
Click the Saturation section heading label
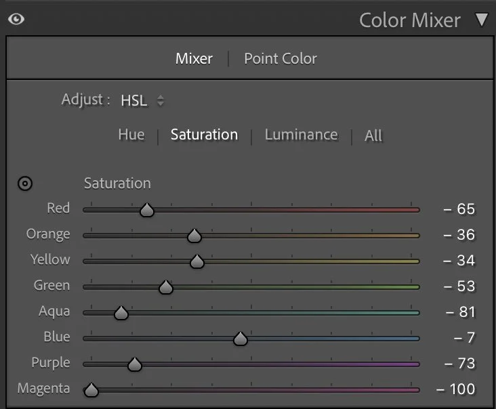click(x=117, y=184)
